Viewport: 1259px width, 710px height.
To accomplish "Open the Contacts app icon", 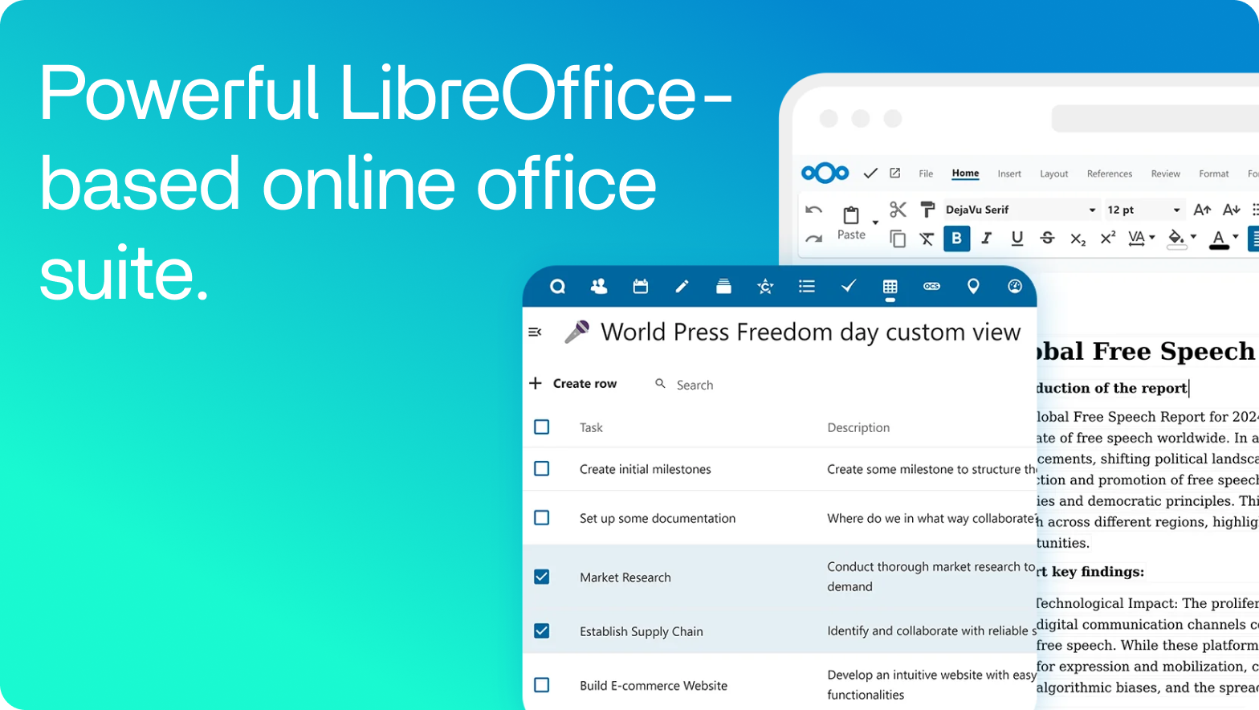I will pyautogui.click(x=598, y=287).
